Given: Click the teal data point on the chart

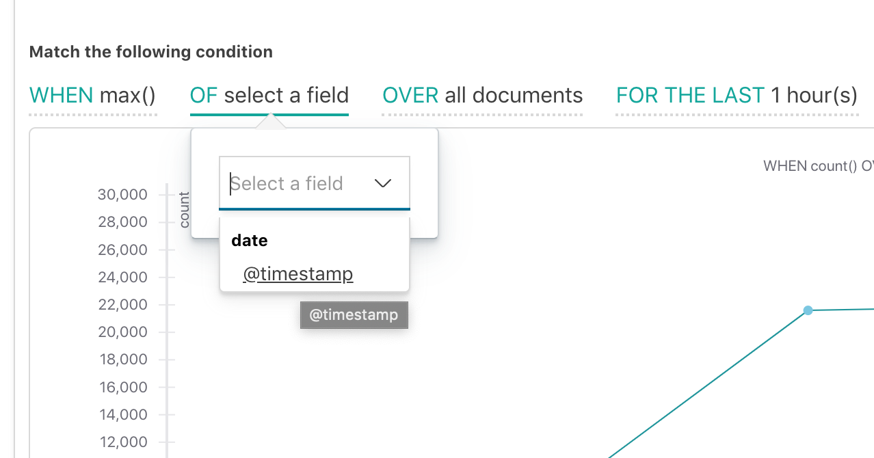Looking at the screenshot, I should [x=808, y=310].
